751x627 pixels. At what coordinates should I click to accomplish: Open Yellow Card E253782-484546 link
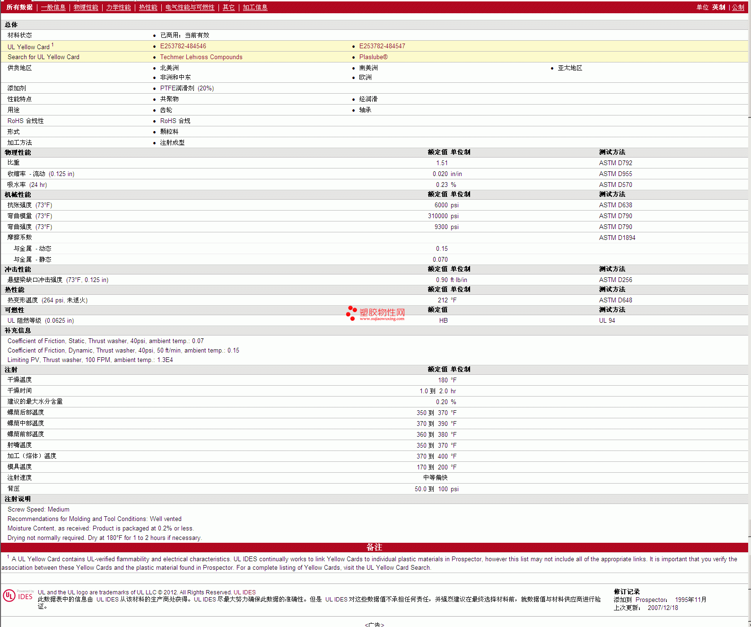183,46
